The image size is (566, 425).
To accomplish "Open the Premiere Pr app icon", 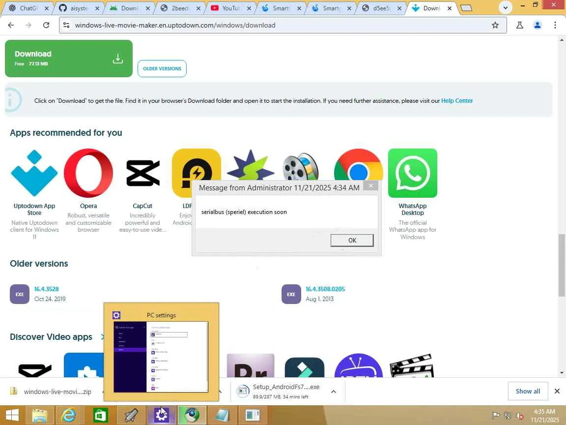I will click(251, 365).
